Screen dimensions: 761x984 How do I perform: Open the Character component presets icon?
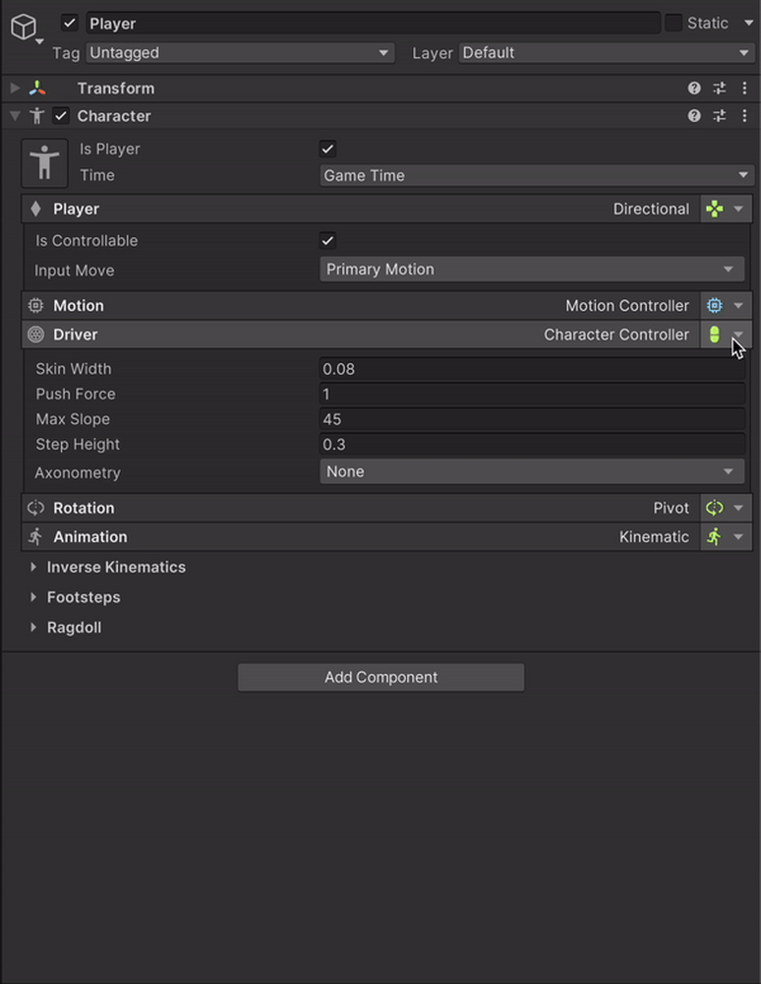coord(719,116)
